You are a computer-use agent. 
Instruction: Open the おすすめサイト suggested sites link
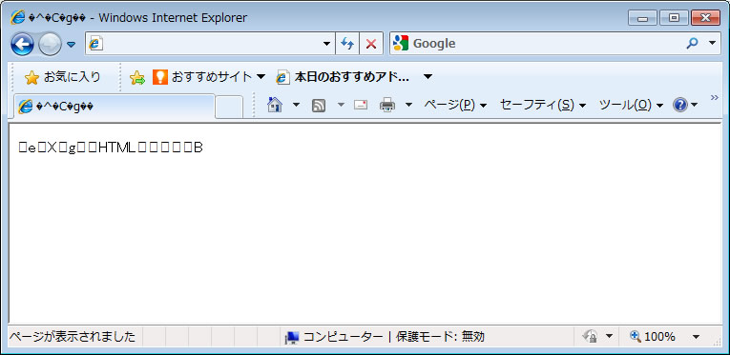coord(202,77)
